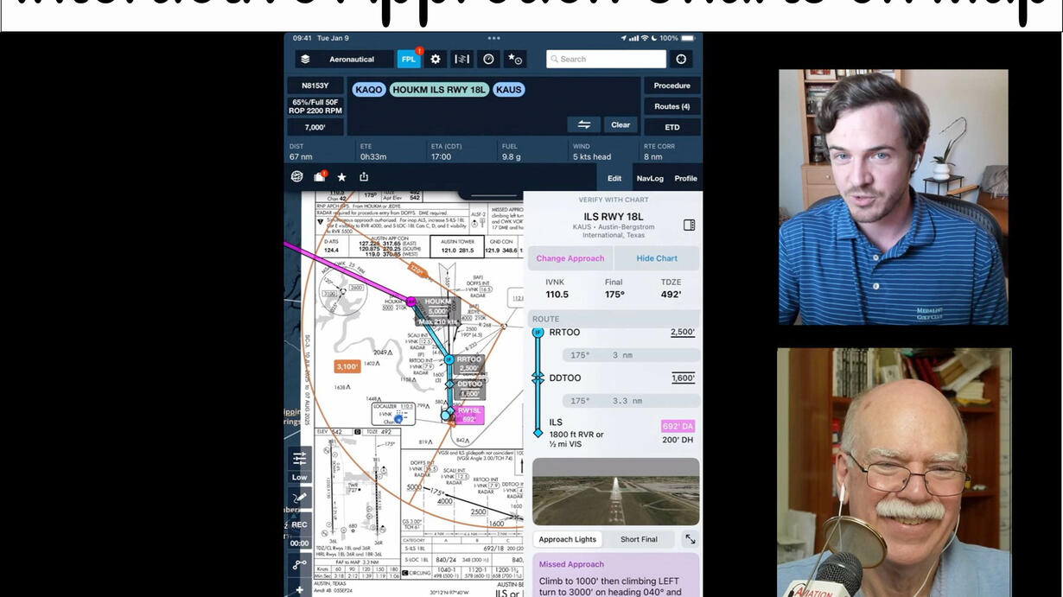Click the Search input field
The image size is (1063, 597).
pos(607,59)
